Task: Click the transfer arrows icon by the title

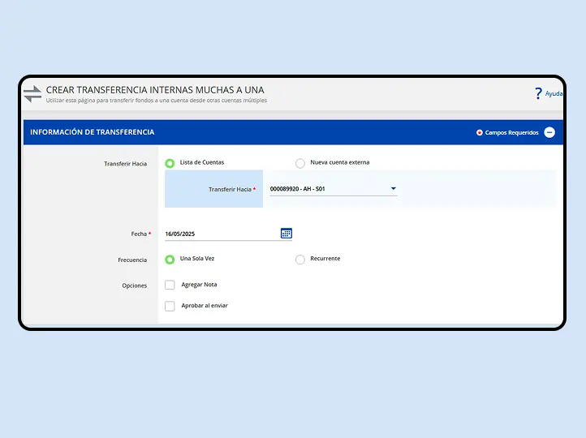Action: pyautogui.click(x=32, y=94)
